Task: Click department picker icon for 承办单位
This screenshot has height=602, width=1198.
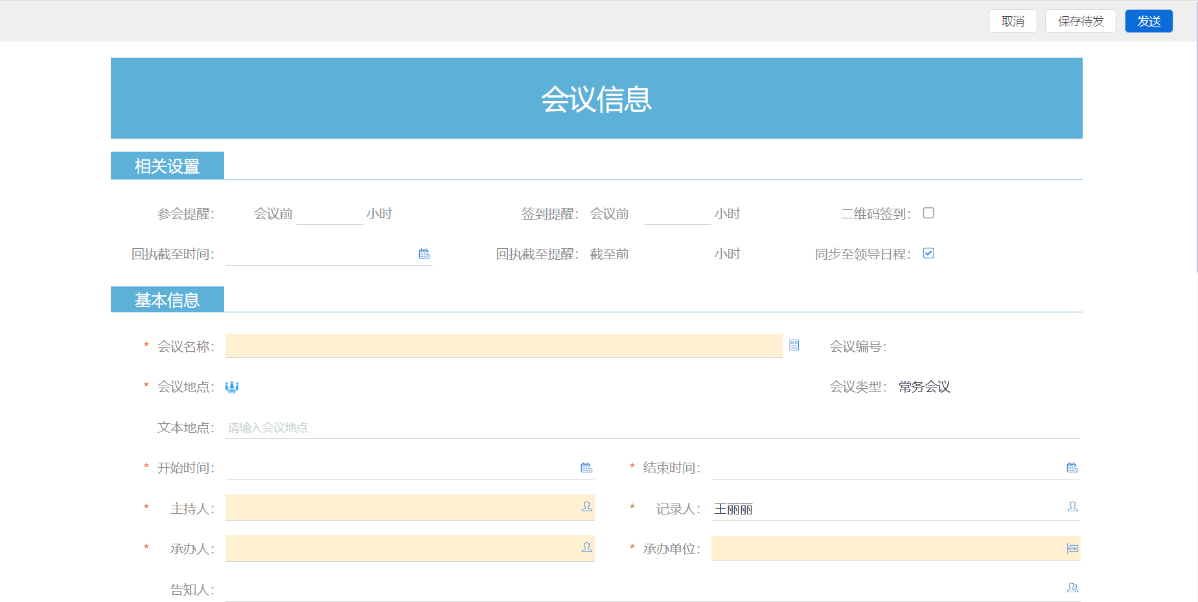Action: pos(1072,549)
